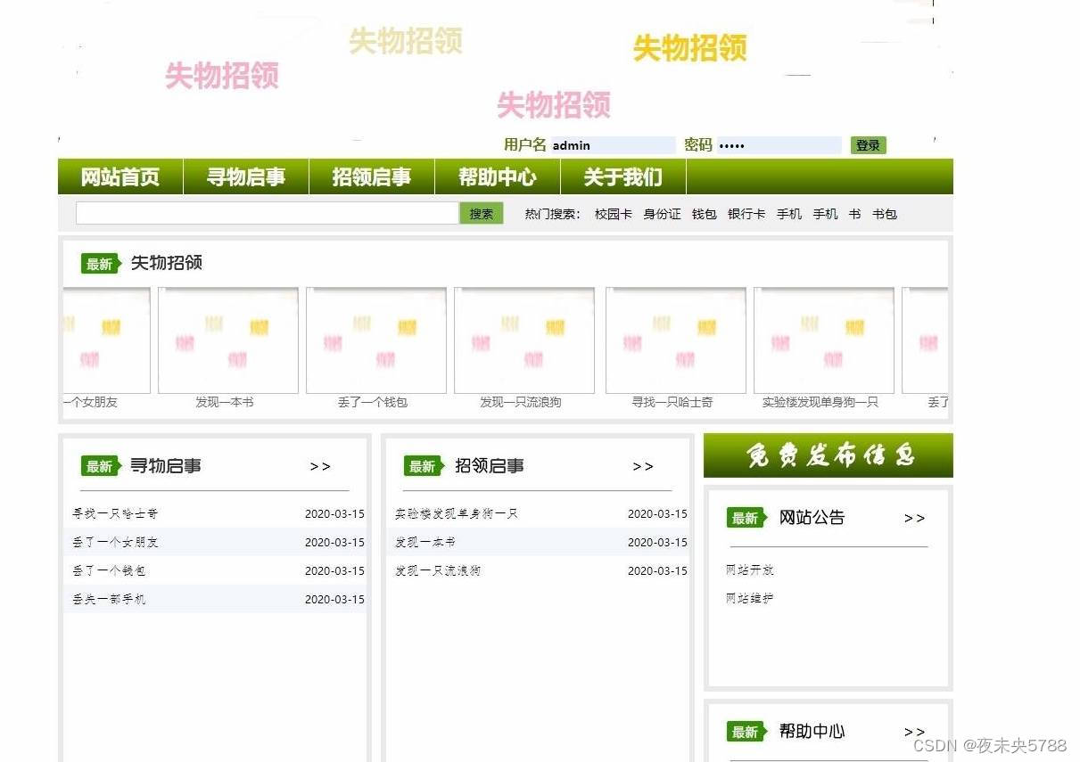The width and height of the screenshot is (1080, 762).
Task: Select hot search keyword 钱包
Action: coord(704,214)
